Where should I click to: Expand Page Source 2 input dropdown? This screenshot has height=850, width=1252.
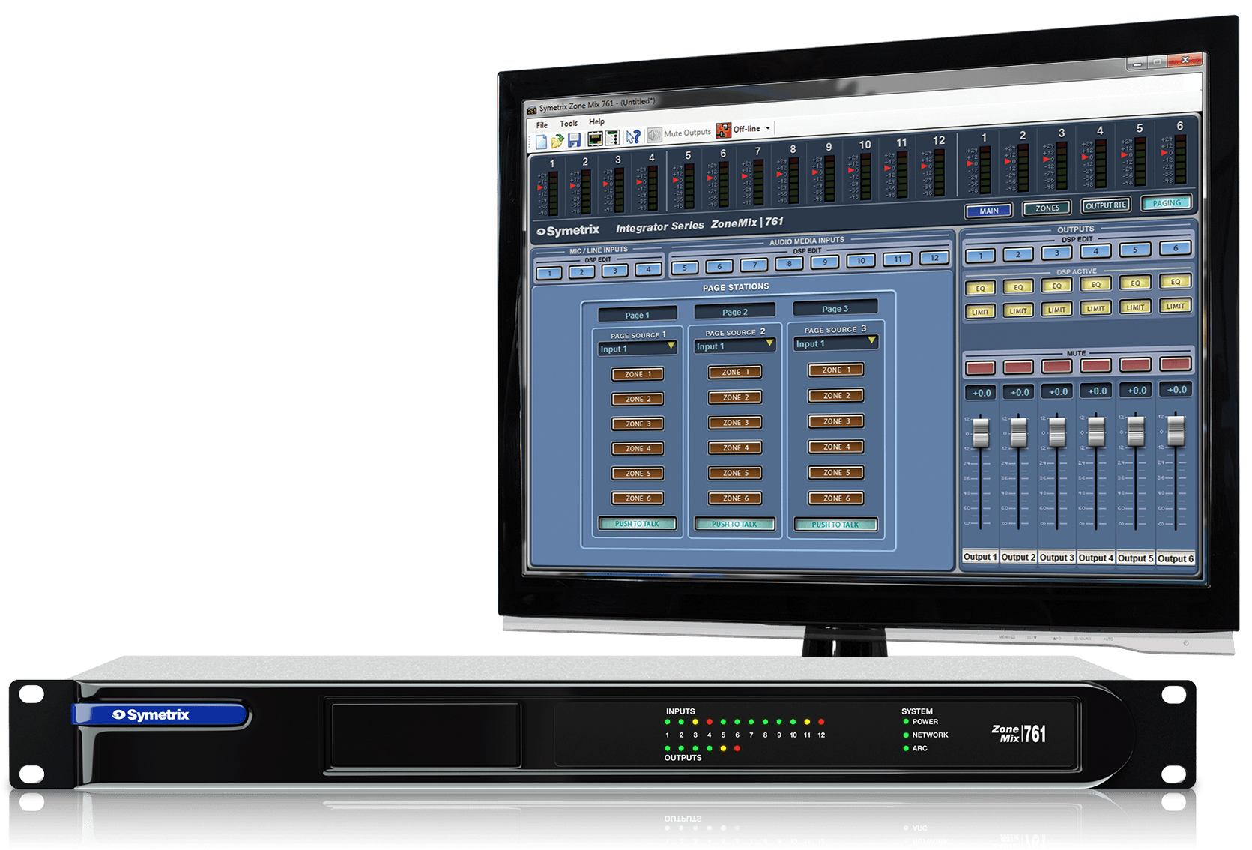tap(769, 343)
